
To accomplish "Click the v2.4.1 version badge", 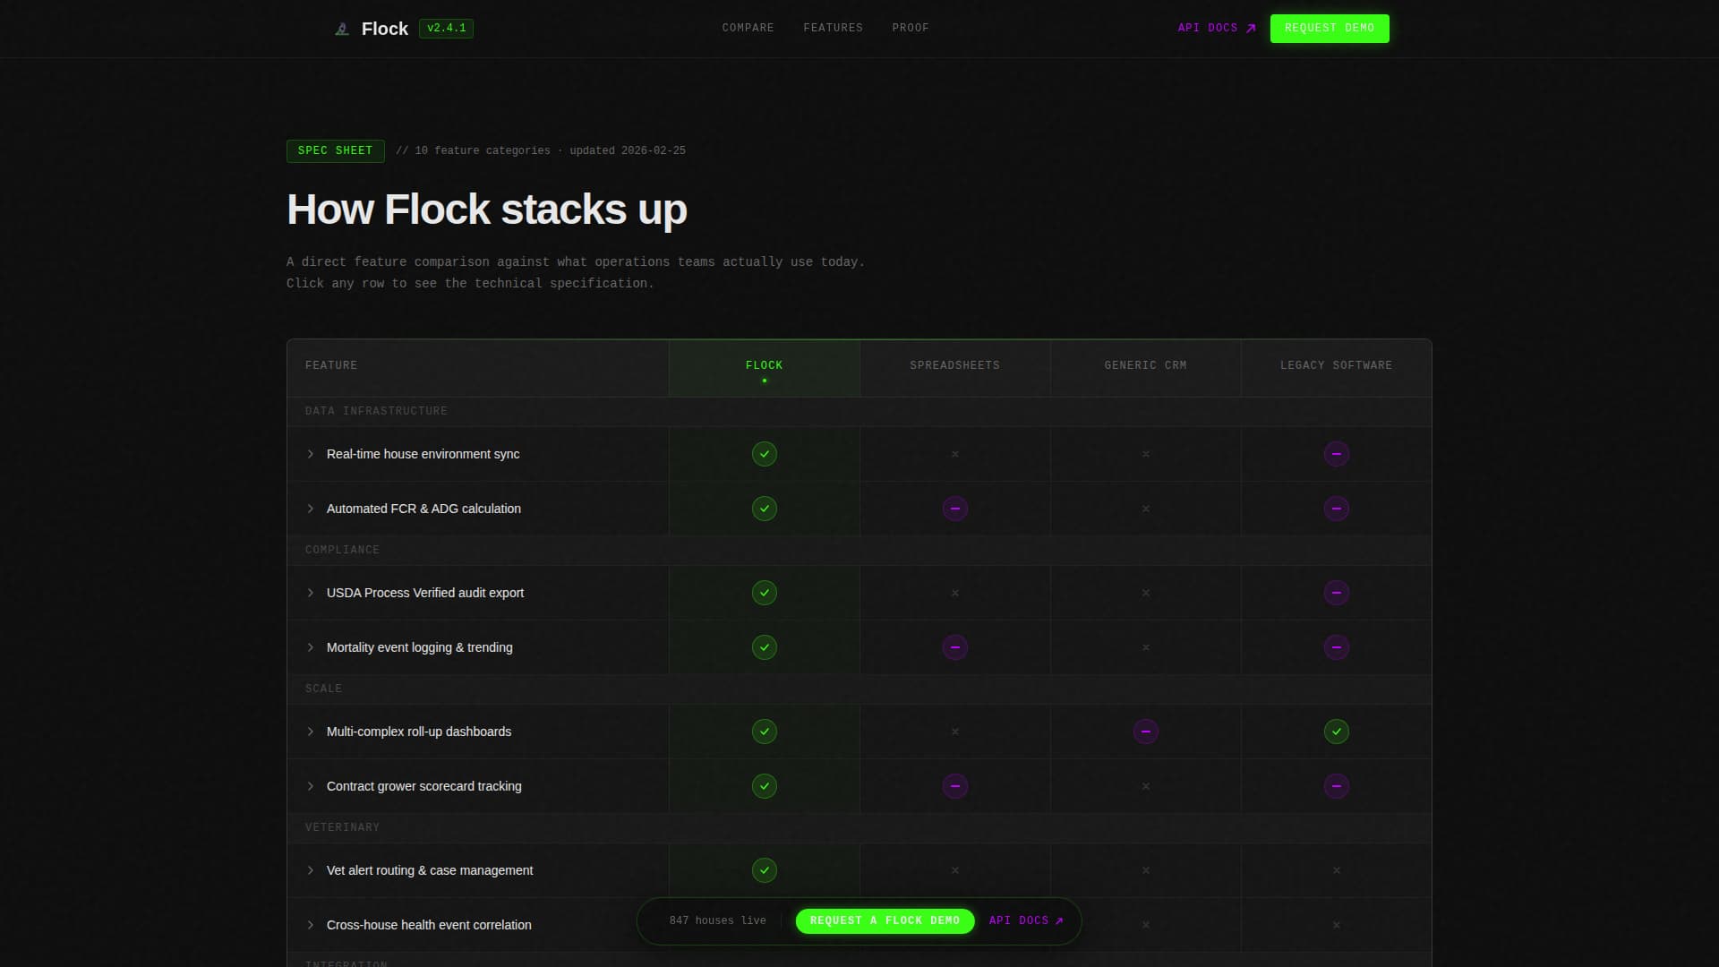I will 446,29.
